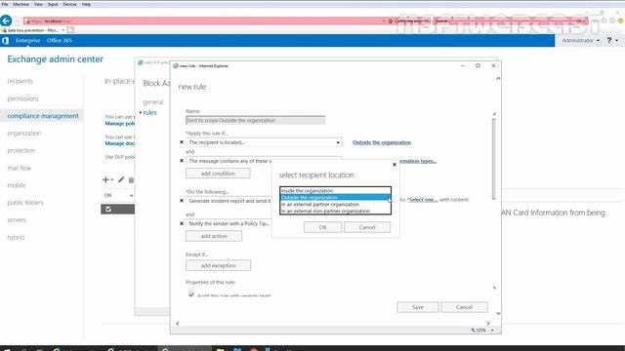The width and height of the screenshot is (625, 351).
Task: Open the Help menu
Action: point(86,4)
